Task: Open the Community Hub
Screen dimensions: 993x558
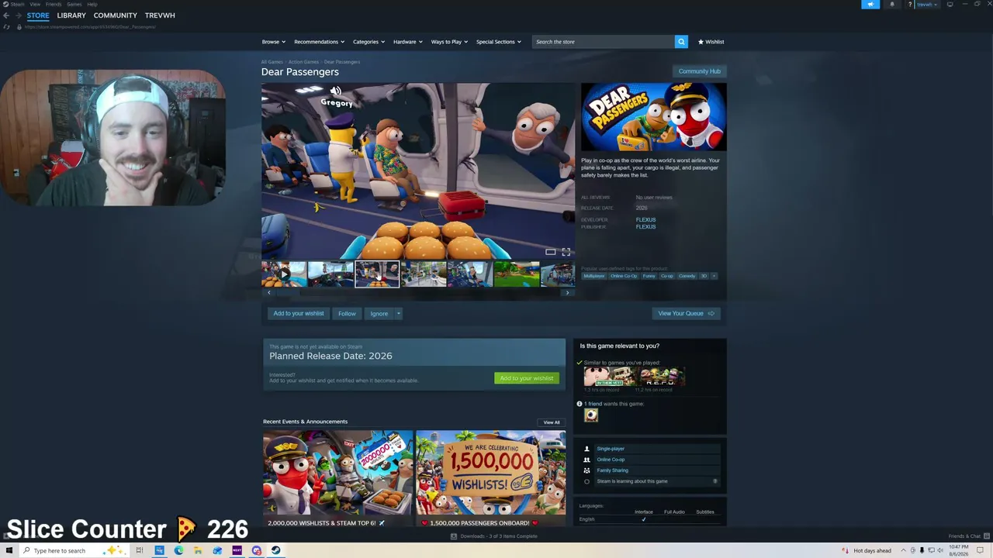Action: point(700,71)
